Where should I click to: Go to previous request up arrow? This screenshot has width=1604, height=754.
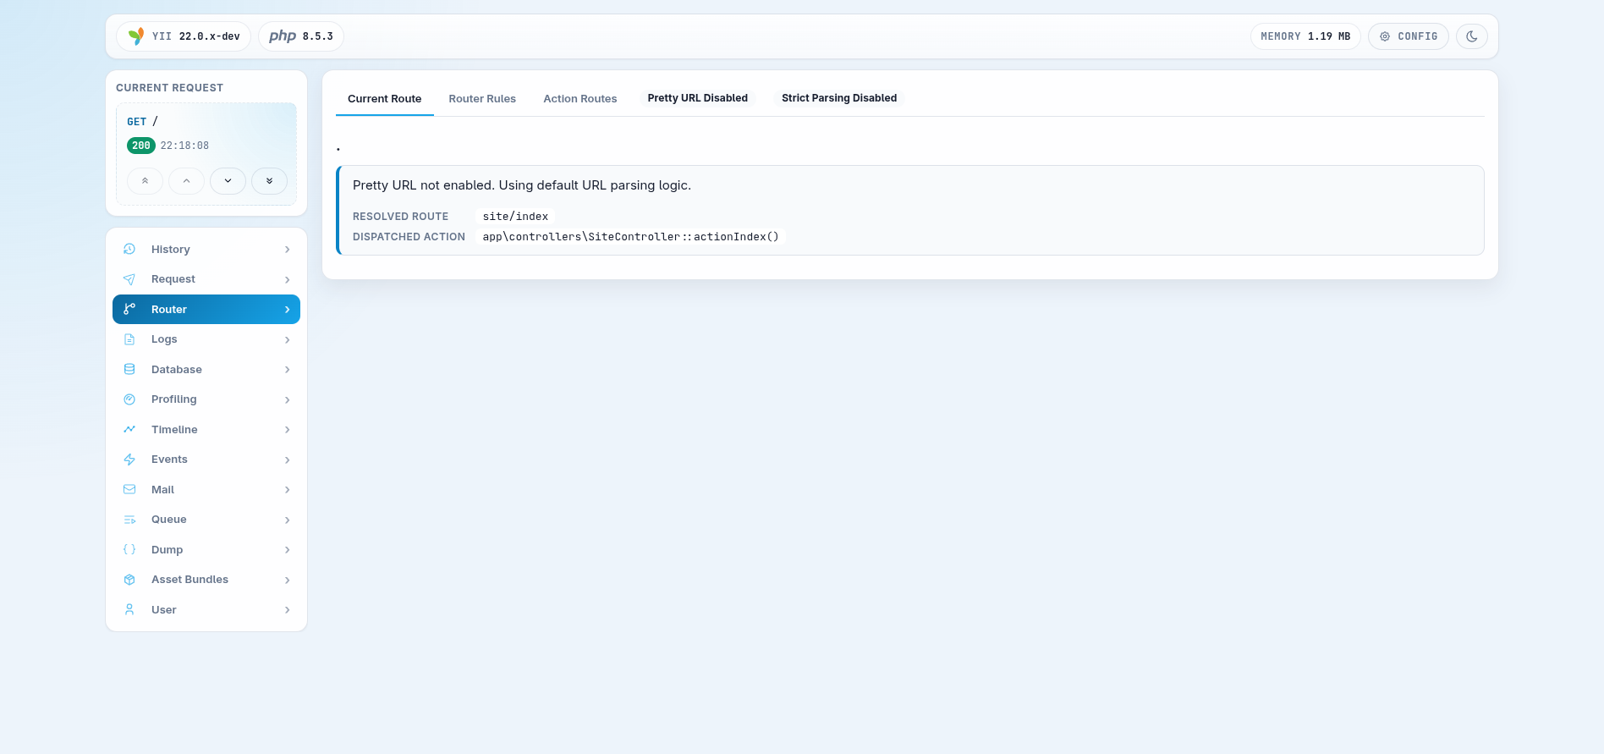186,181
